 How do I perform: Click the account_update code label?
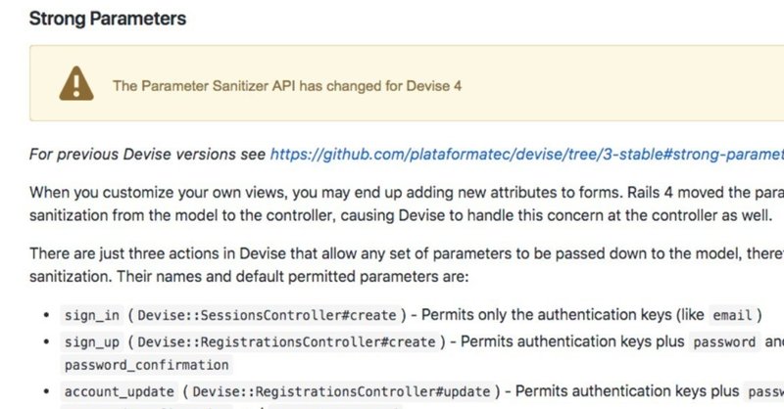(120, 391)
